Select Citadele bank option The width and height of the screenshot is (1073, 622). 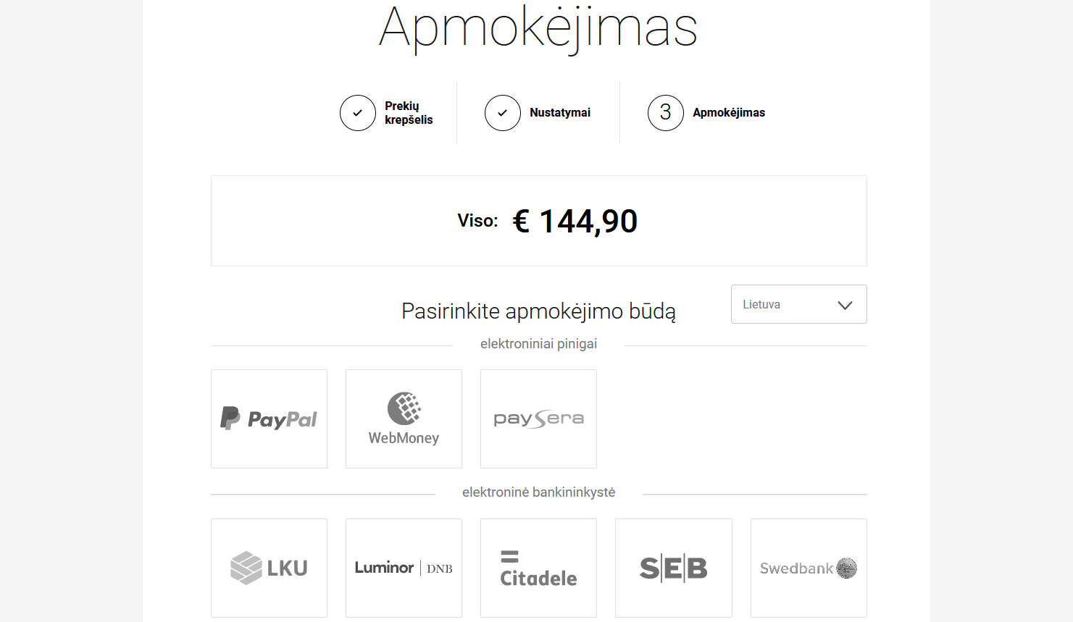click(x=538, y=568)
